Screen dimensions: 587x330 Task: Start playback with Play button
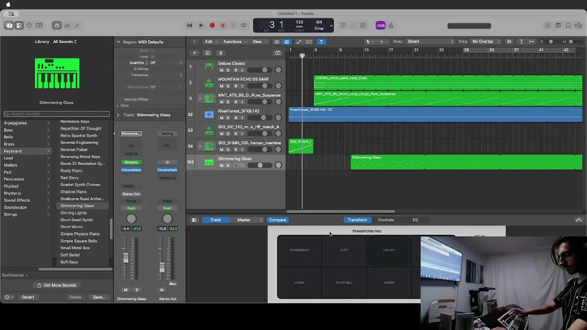[201, 26]
